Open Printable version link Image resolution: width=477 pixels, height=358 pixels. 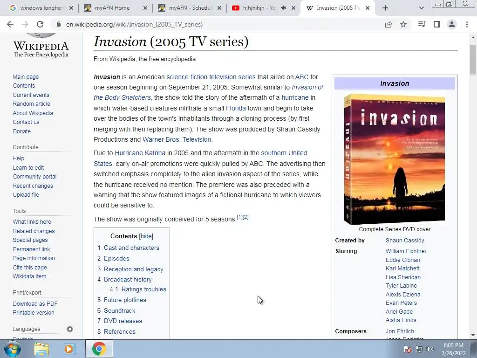(34, 313)
